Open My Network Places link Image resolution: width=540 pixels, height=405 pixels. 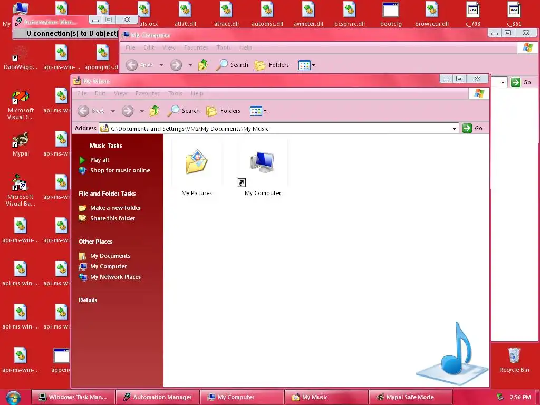pos(115,277)
